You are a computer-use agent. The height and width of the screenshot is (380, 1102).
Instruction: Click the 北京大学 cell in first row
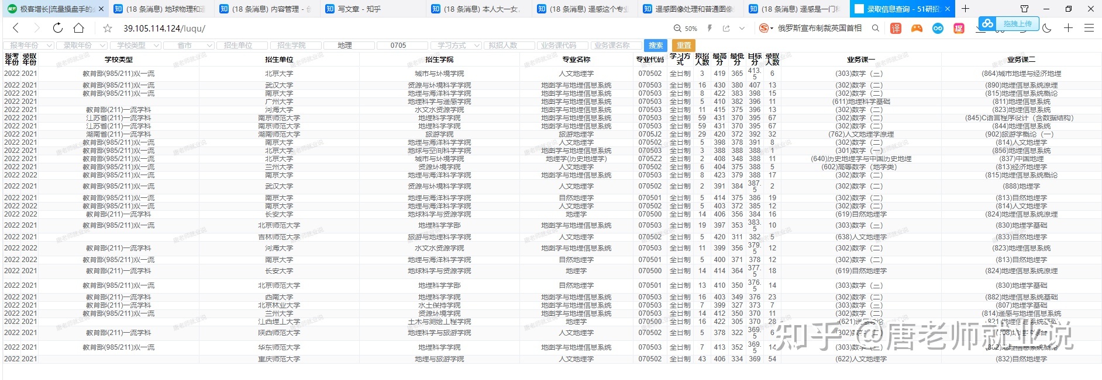(279, 74)
